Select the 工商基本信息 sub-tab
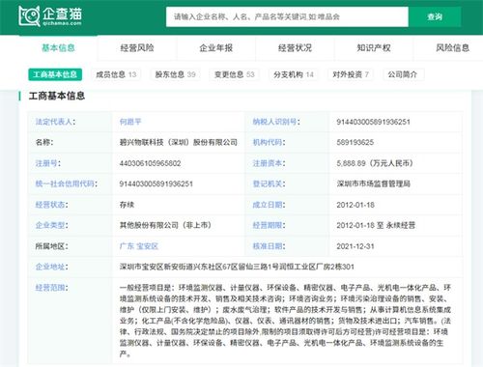The image size is (483, 367). (x=55, y=74)
